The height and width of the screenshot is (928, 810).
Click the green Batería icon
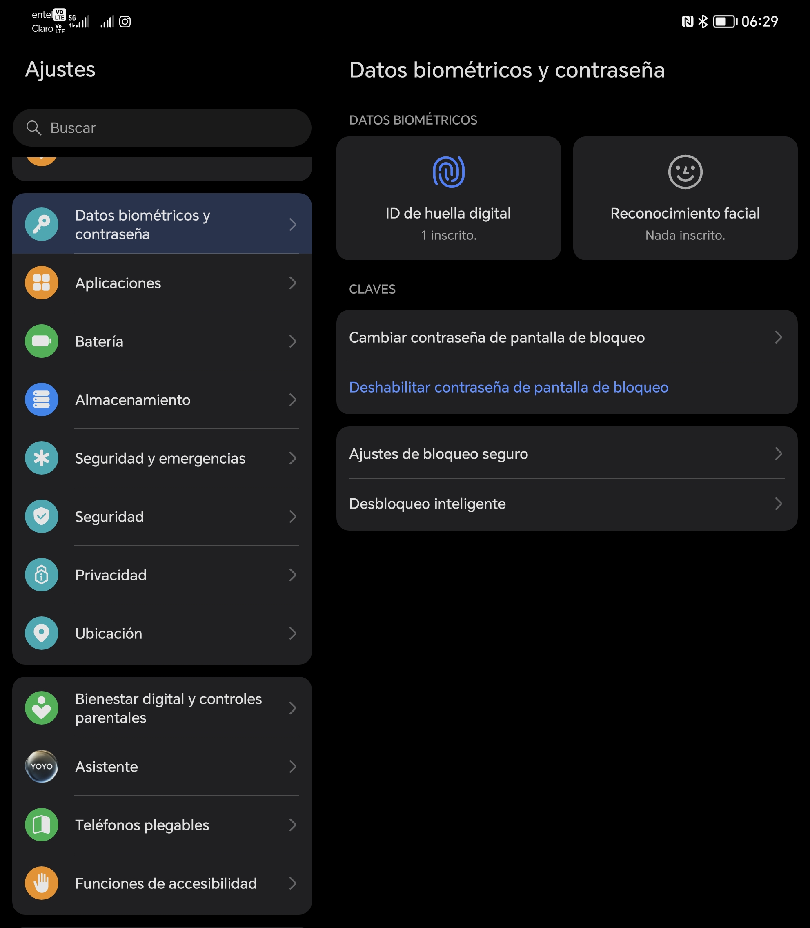coord(42,341)
